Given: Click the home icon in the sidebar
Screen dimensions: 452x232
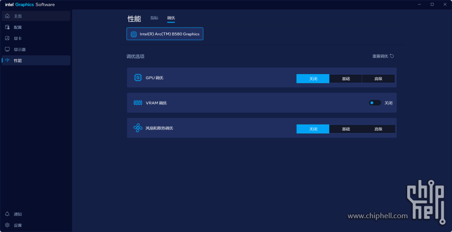Looking at the screenshot, I should pos(7,16).
